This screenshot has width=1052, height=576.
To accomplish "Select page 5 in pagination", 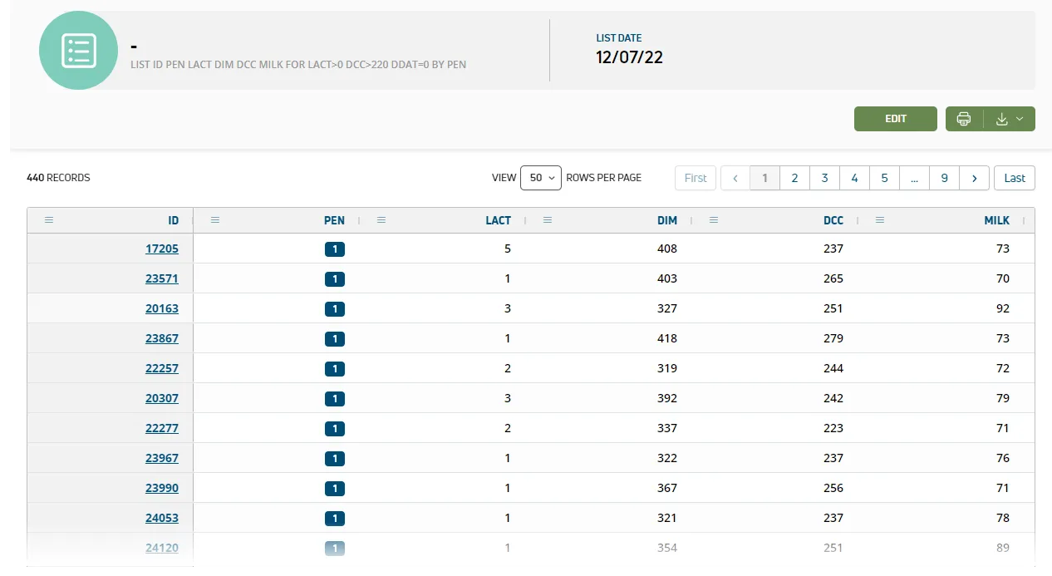I will click(x=885, y=178).
